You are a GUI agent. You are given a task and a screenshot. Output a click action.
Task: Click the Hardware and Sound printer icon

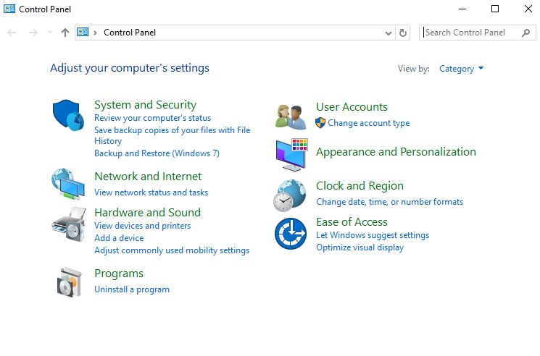[68, 225]
